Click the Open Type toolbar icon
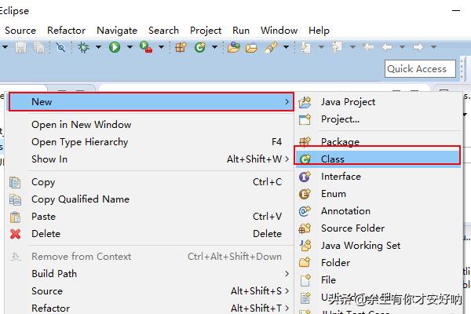This screenshot has height=314, width=471. [233, 47]
